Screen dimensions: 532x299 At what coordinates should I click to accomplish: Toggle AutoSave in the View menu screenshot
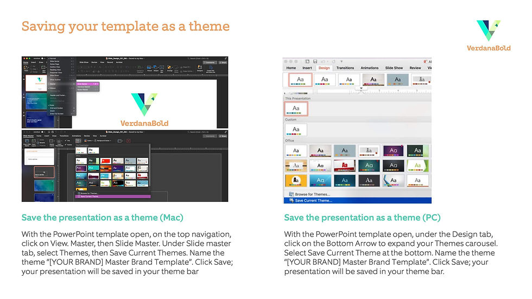click(42, 58)
